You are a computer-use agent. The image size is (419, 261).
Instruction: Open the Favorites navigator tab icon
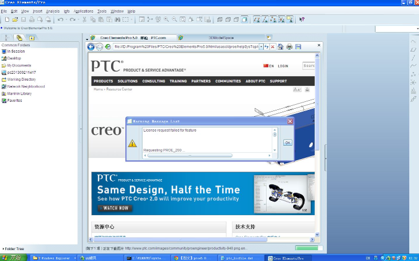(31, 38)
